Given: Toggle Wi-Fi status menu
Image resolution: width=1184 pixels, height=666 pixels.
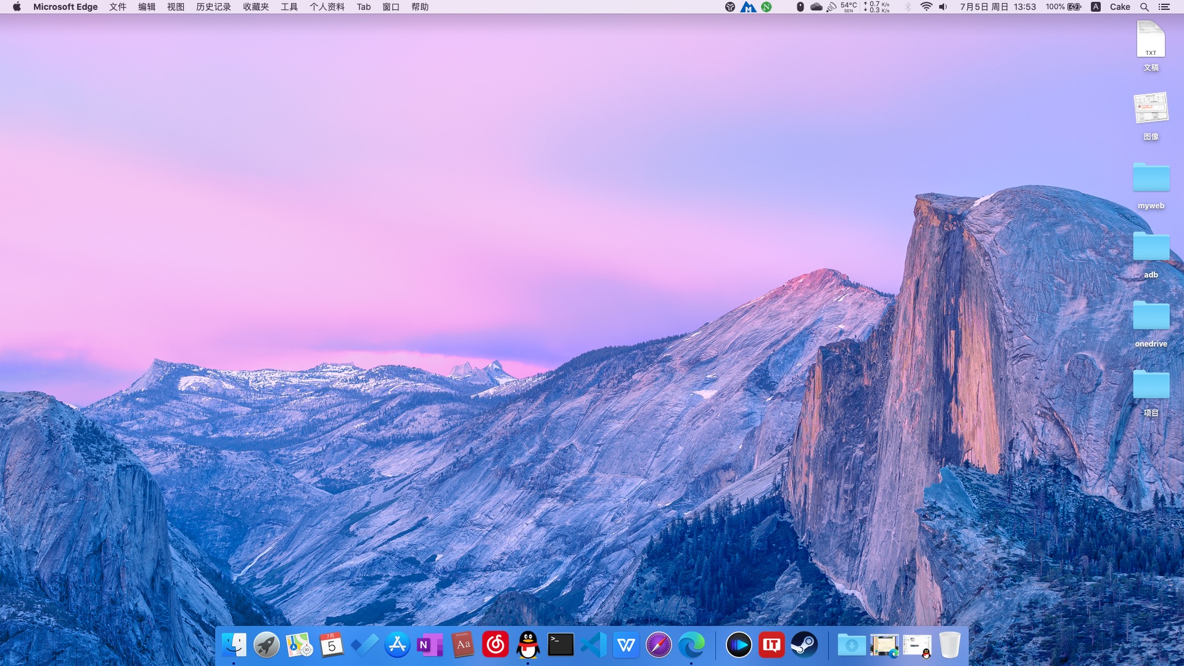Looking at the screenshot, I should point(926,7).
